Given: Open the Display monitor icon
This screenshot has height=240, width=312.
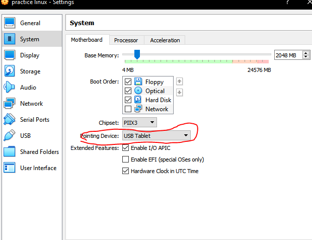Looking at the screenshot, I should (x=10, y=55).
